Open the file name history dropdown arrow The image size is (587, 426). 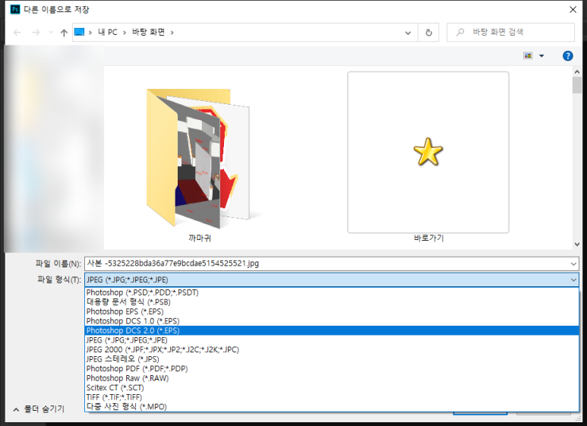573,264
